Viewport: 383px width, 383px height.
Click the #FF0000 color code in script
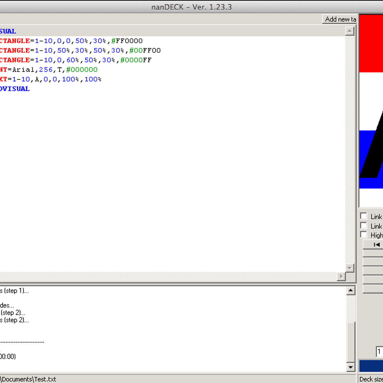click(x=128, y=41)
